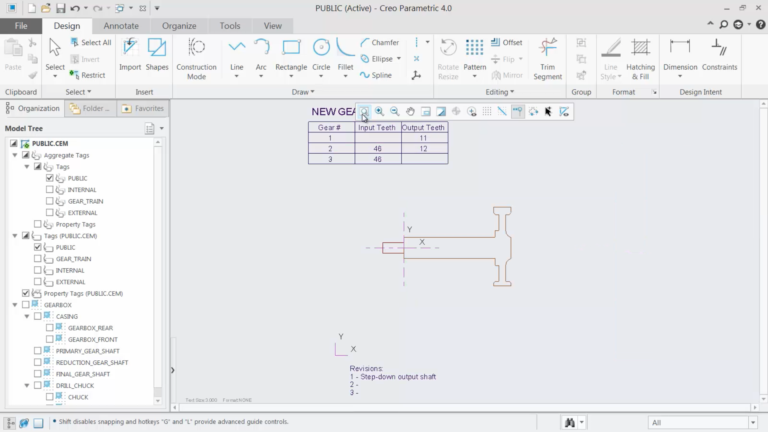The height and width of the screenshot is (432, 768).
Task: Collapse the CASING tree node
Action: click(27, 316)
